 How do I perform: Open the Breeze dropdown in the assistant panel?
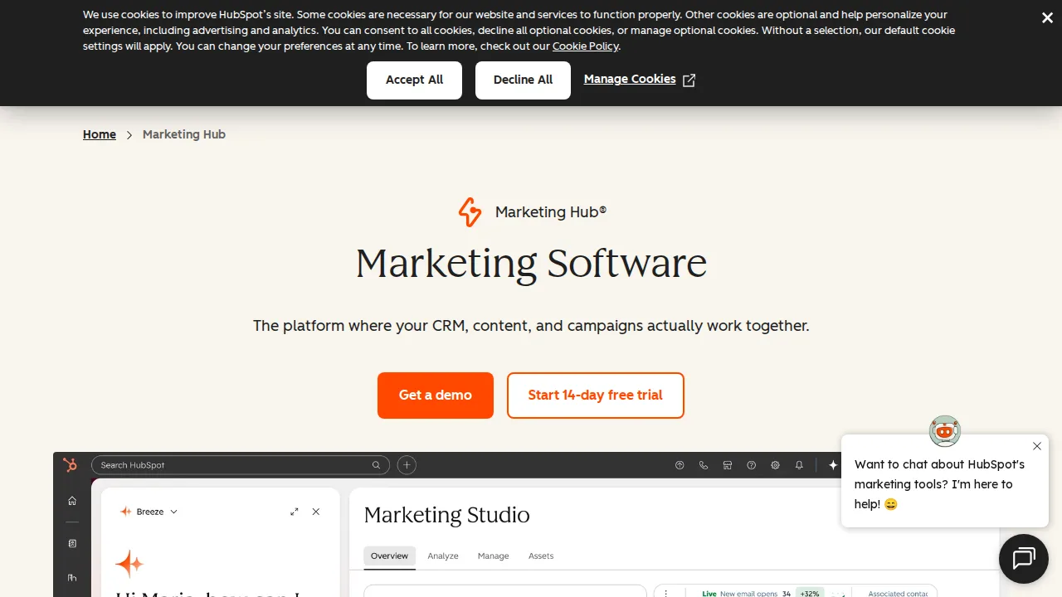coord(149,512)
